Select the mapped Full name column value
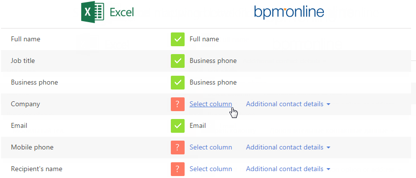416x178 pixels. point(204,39)
